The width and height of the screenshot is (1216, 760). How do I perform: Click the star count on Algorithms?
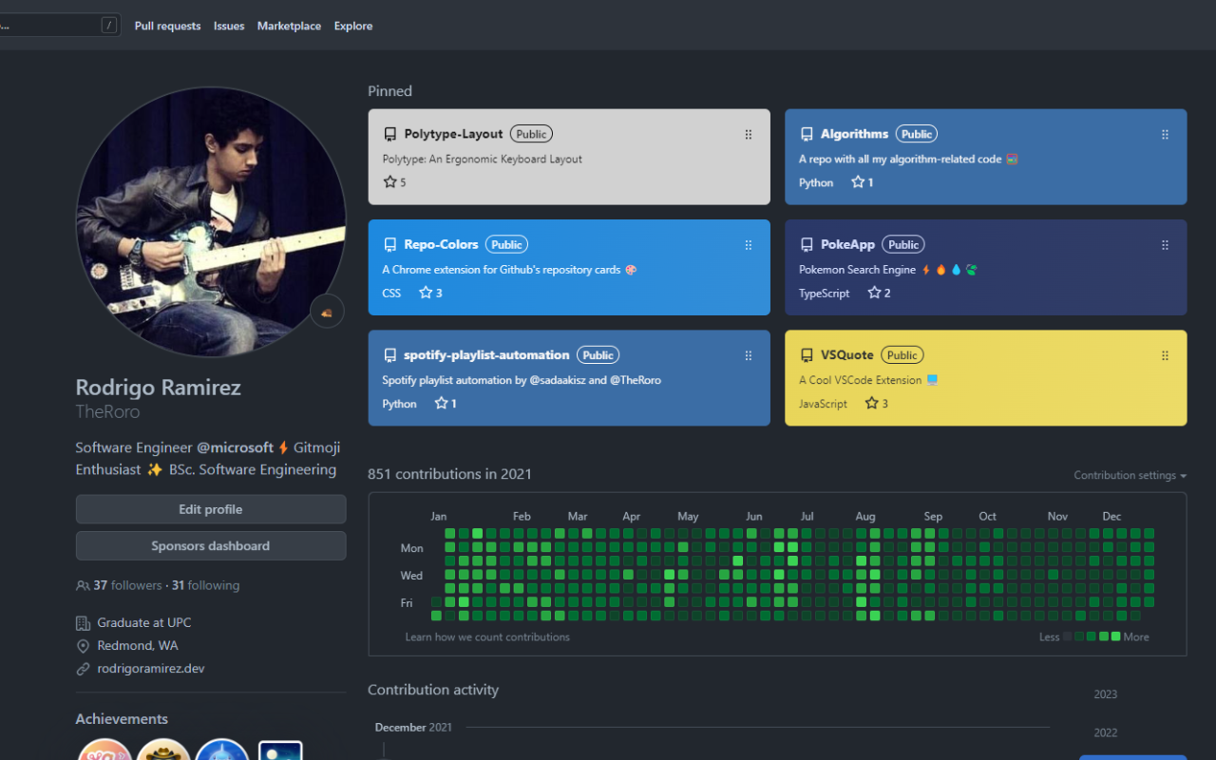pyautogui.click(x=862, y=181)
